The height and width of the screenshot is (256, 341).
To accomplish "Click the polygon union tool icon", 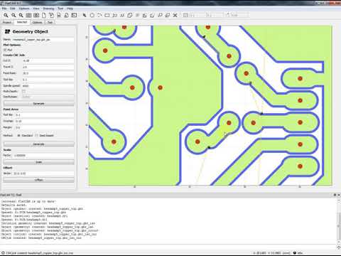I will pyautogui.click(x=130, y=15).
